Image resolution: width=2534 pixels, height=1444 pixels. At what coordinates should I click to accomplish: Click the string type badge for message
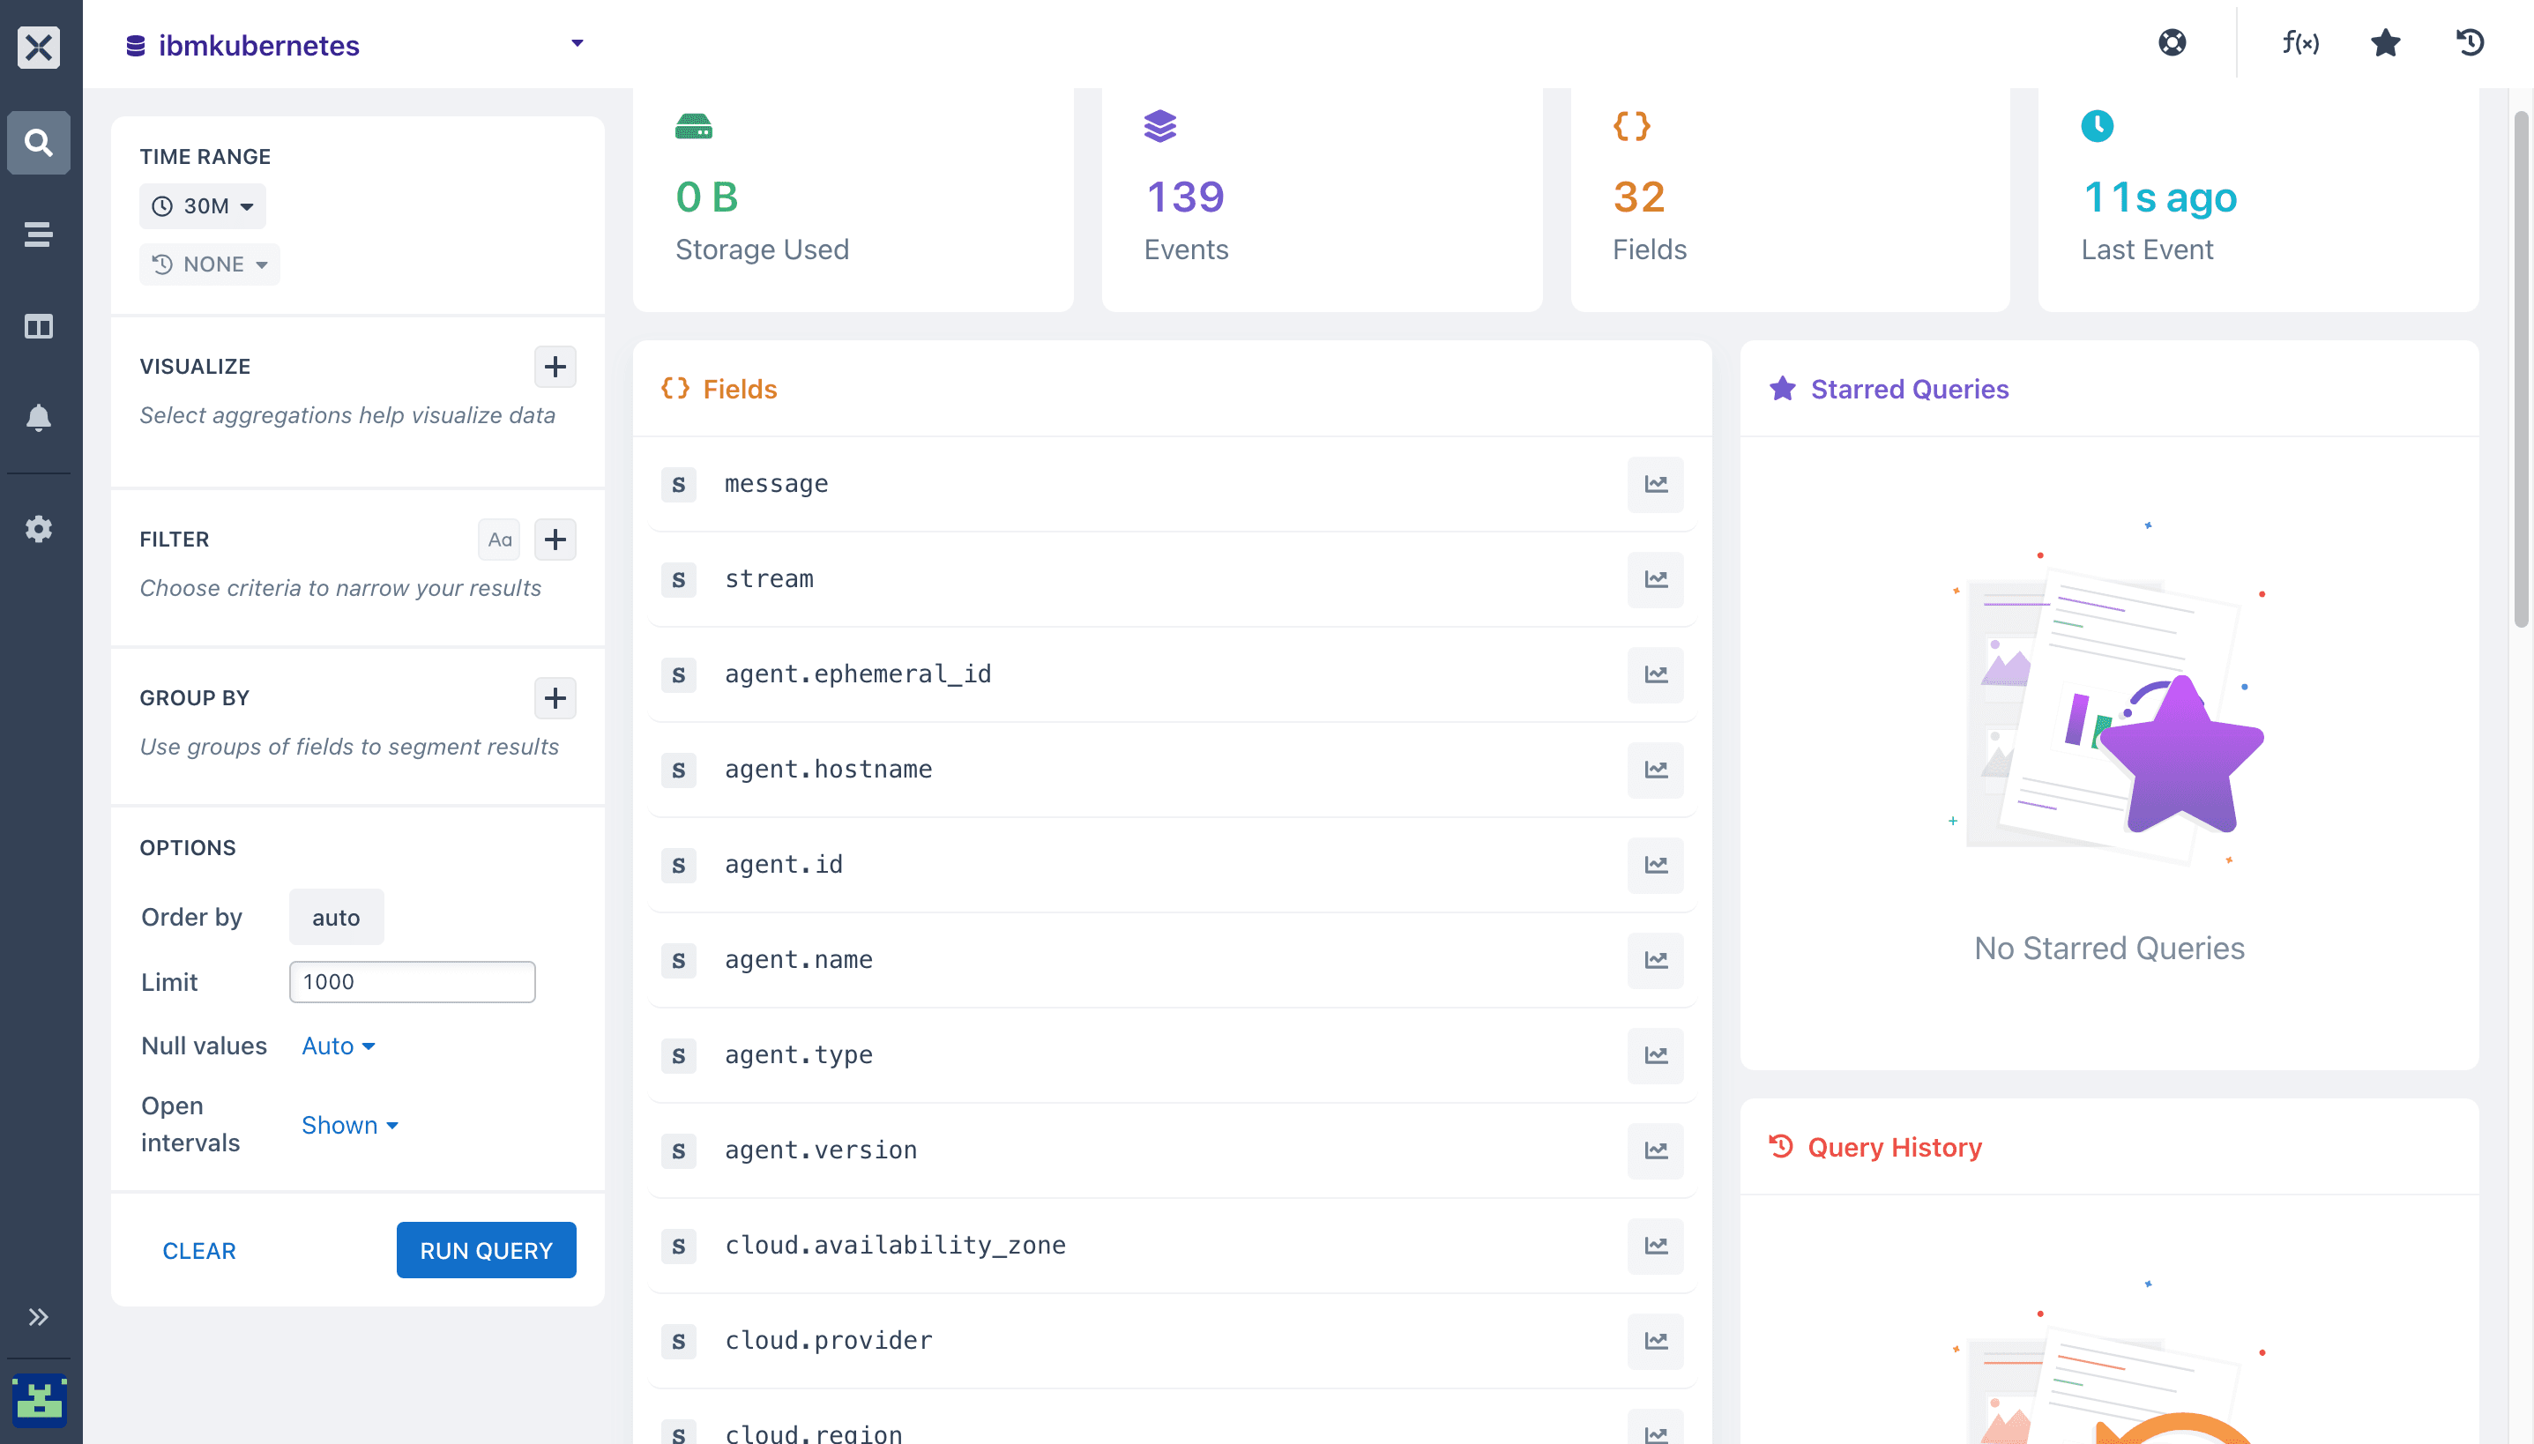(x=678, y=485)
